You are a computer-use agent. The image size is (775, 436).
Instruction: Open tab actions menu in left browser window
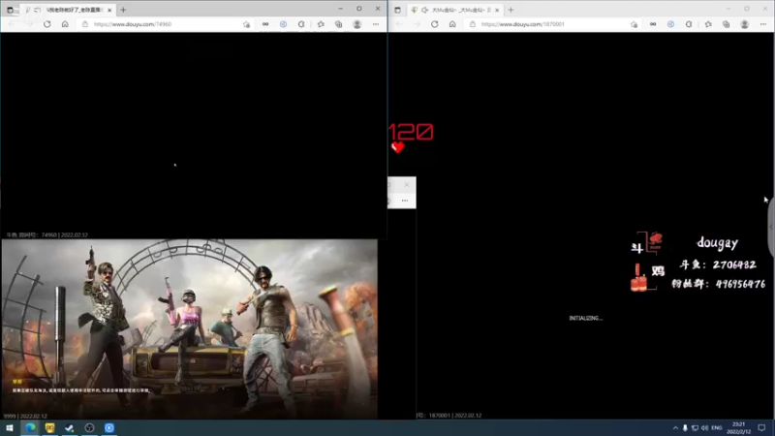10,10
